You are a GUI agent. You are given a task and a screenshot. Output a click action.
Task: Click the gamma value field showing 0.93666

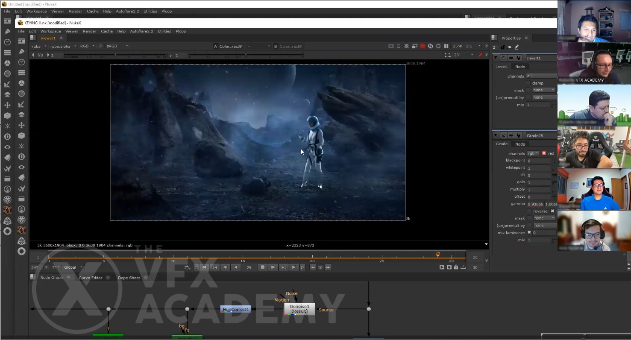[536, 204]
